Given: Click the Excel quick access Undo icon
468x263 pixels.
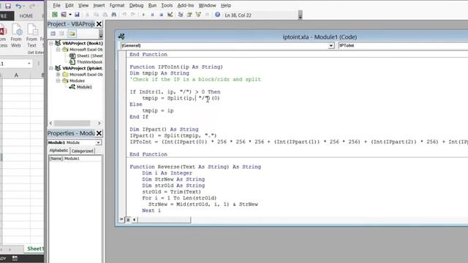Looking at the screenshot, I should 18,6.
